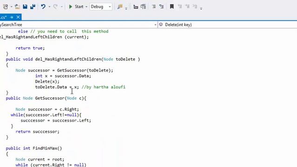Open the toolbar overflow after Find in Files
This screenshot has height=167, width=297.
coord(126,8)
